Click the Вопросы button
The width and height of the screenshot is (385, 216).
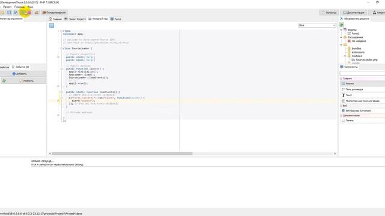click(329, 13)
